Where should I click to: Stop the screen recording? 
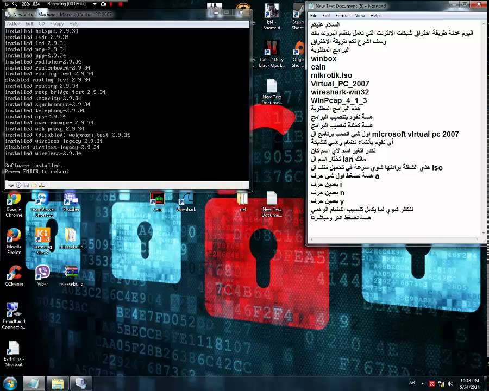121,4
